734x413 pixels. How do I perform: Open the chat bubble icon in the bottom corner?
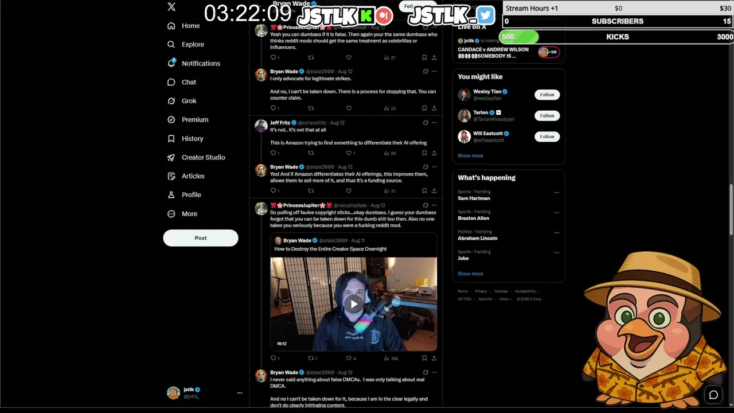pos(713,395)
